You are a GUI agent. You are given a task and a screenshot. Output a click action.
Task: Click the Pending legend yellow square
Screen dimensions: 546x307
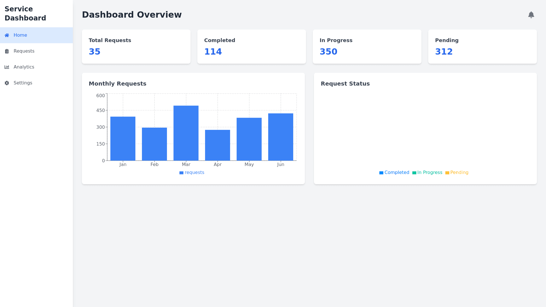click(x=447, y=173)
